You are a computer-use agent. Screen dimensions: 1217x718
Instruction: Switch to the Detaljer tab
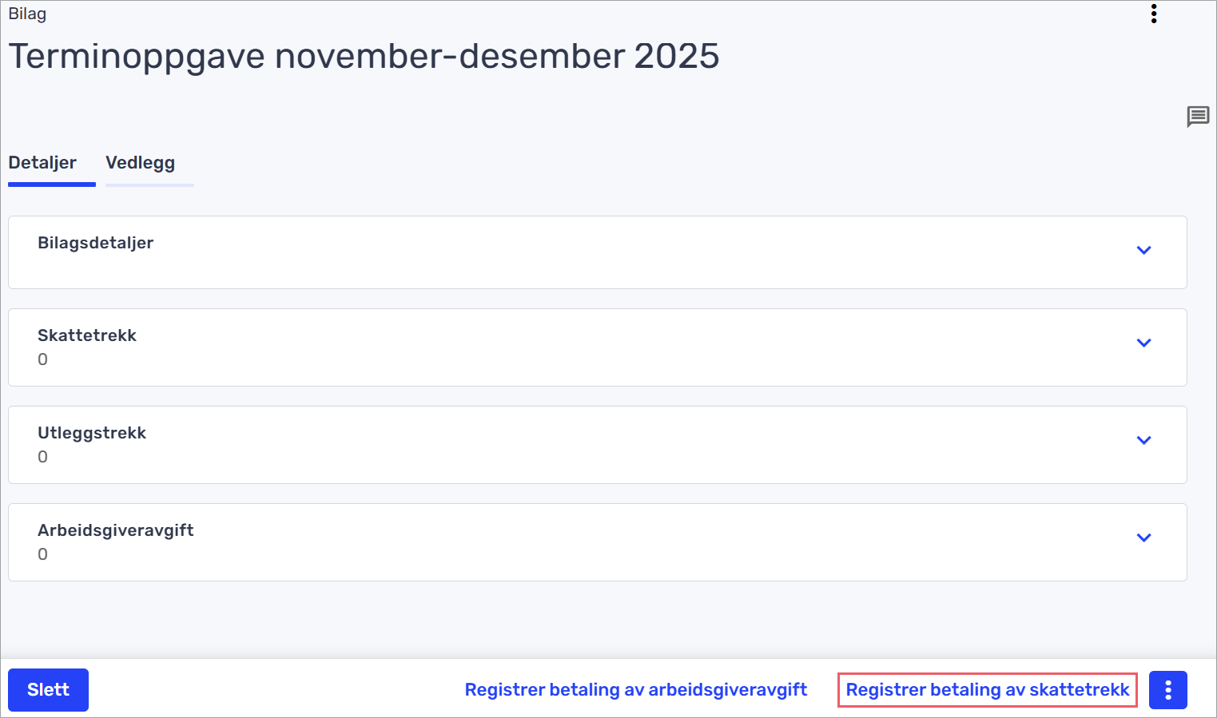pos(42,163)
